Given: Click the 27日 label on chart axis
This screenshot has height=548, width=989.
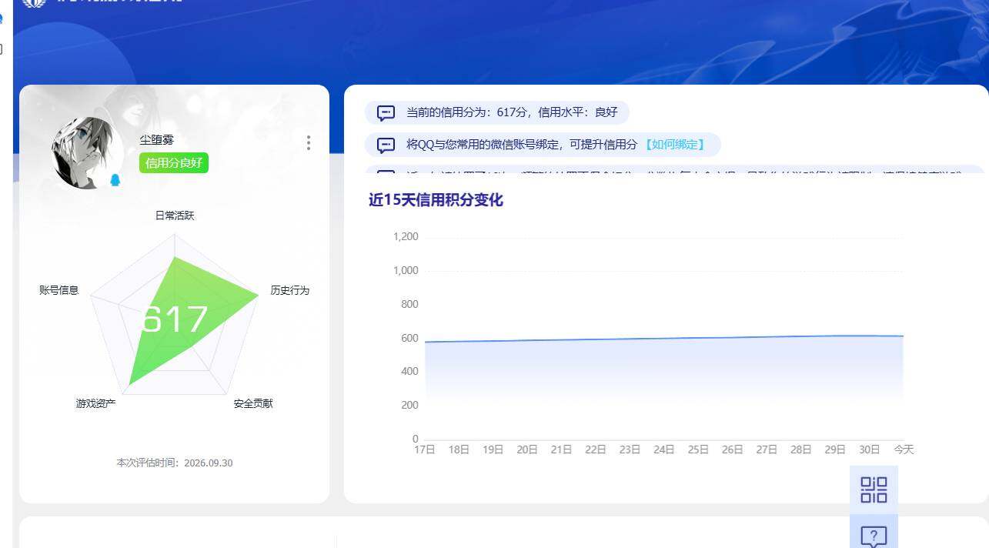Looking at the screenshot, I should [767, 449].
